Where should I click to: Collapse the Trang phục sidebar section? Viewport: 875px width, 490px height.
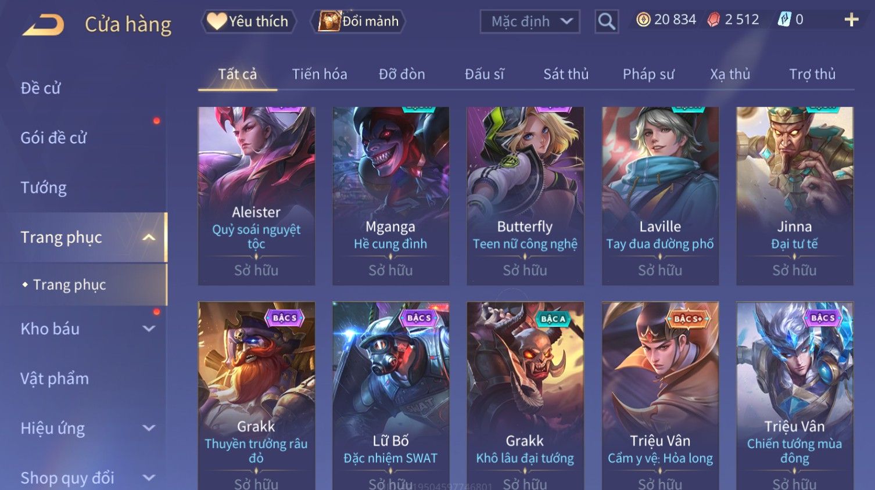149,237
